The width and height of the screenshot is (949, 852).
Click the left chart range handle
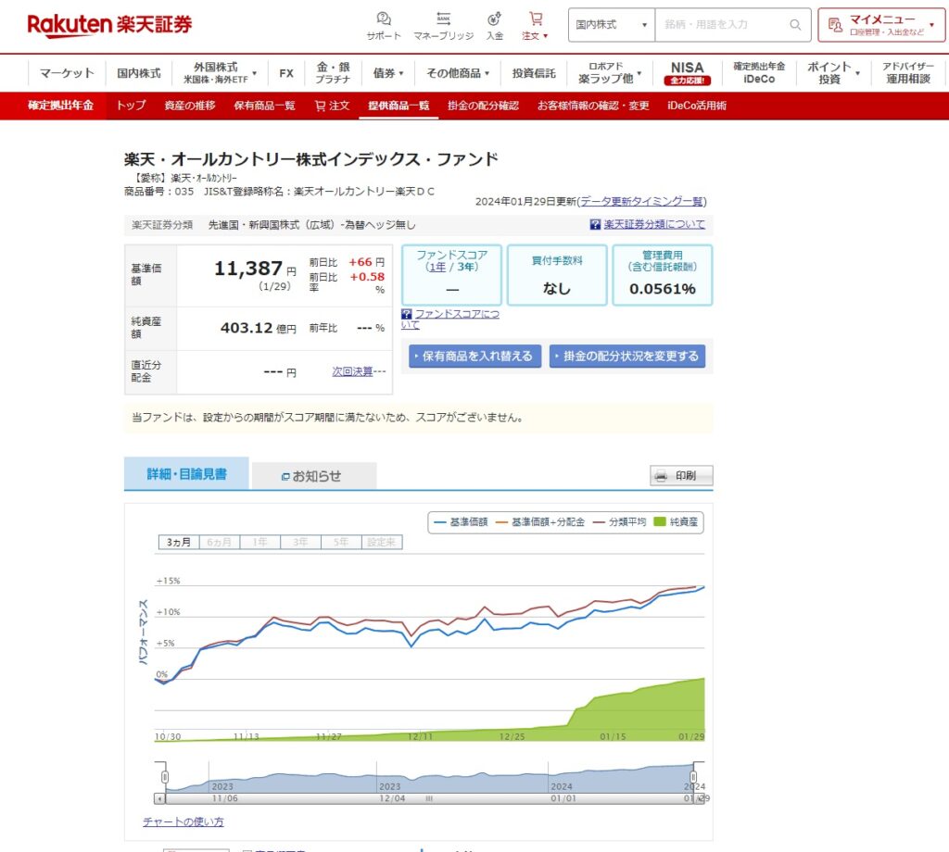tap(165, 777)
